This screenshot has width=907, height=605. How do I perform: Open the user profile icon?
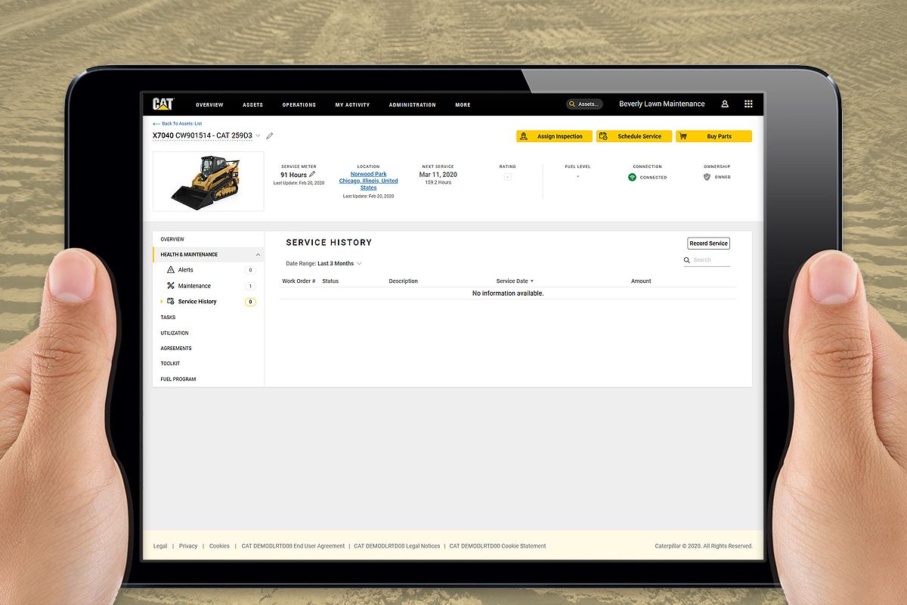[724, 104]
